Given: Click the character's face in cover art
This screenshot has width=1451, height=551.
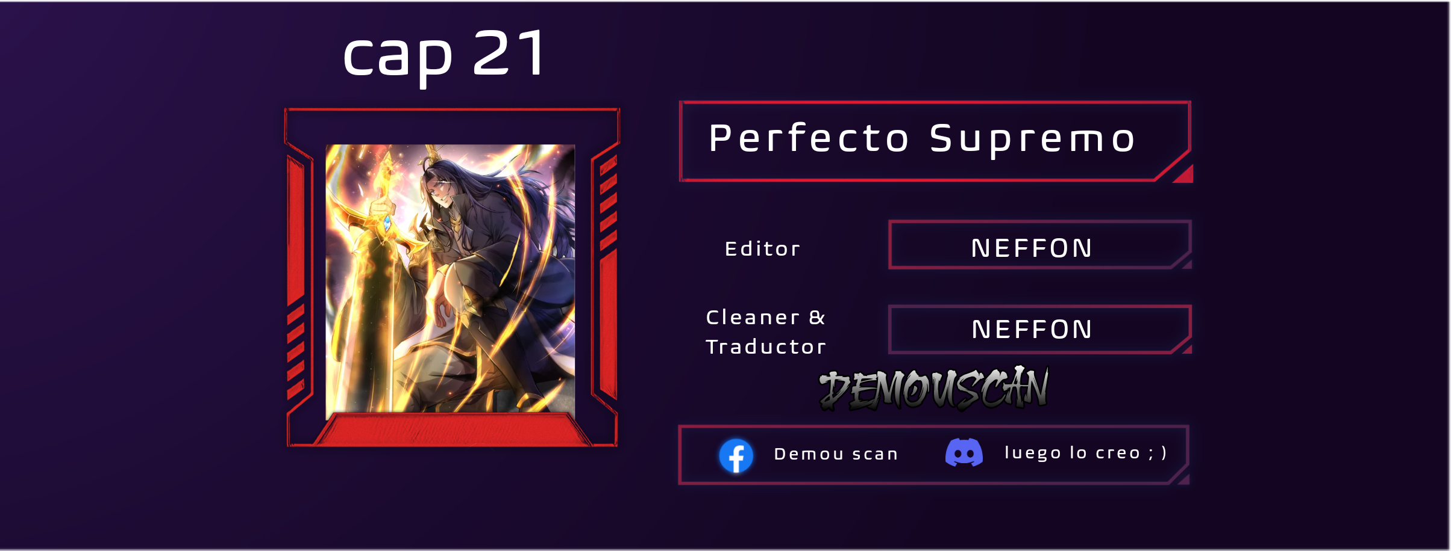Looking at the screenshot, I should click(441, 192).
